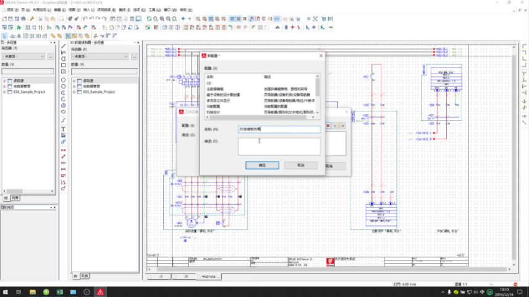This screenshot has width=529, height=297.
Task: Expand first node in 2D layout navigator
Action: [74, 81]
